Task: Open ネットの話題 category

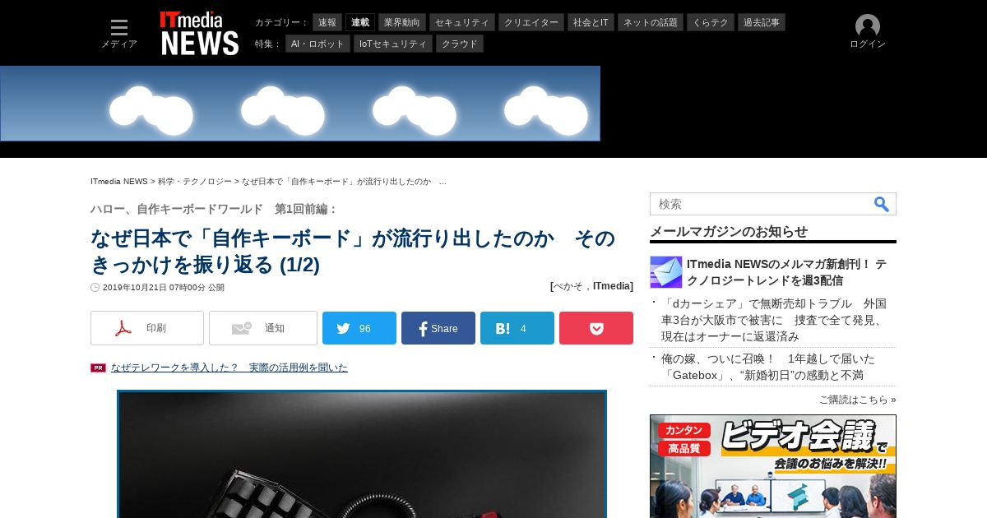Action: coord(651,22)
